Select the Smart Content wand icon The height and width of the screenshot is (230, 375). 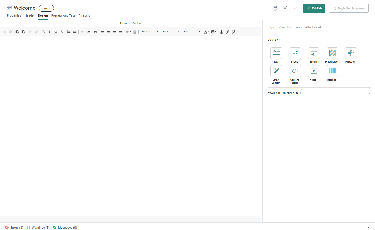coord(276,71)
